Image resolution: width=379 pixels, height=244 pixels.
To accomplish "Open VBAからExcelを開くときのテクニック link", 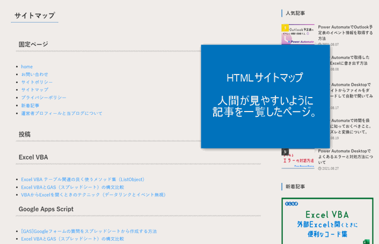I will [93, 195].
